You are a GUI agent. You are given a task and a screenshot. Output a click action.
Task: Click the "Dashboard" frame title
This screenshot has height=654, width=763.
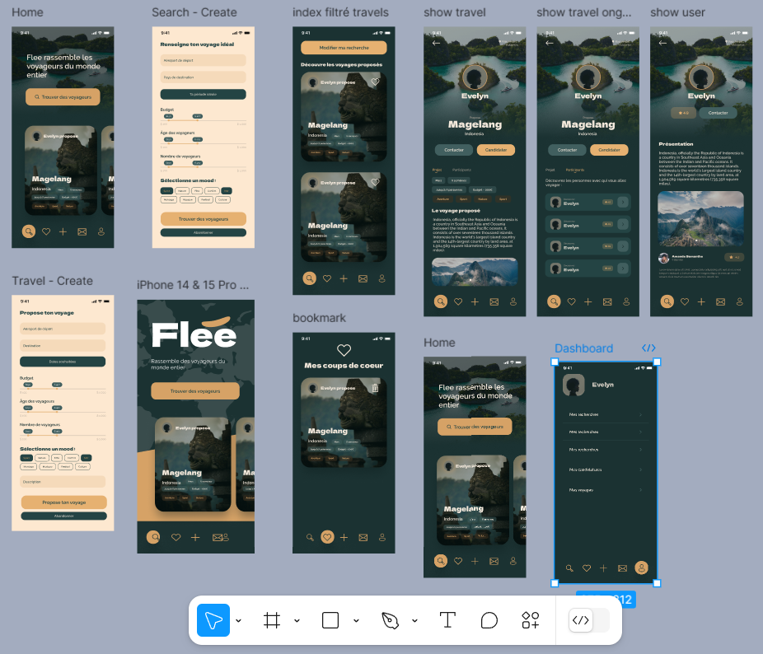tap(583, 348)
